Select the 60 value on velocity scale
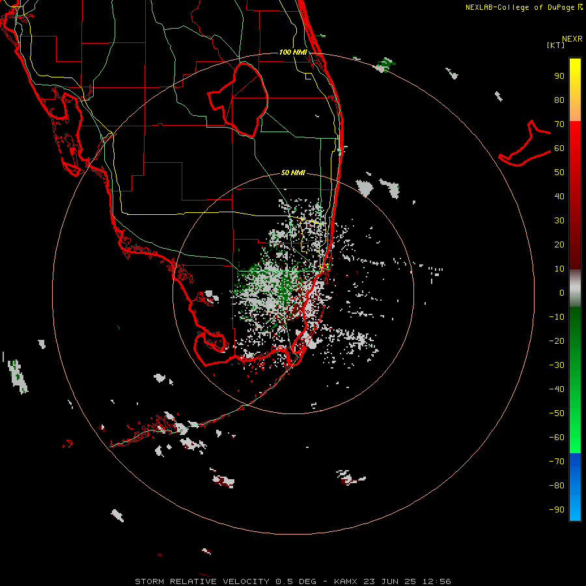This screenshot has height=586, width=586. (x=559, y=148)
